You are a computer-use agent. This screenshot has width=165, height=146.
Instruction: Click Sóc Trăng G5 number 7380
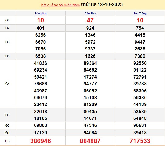[140, 56]
